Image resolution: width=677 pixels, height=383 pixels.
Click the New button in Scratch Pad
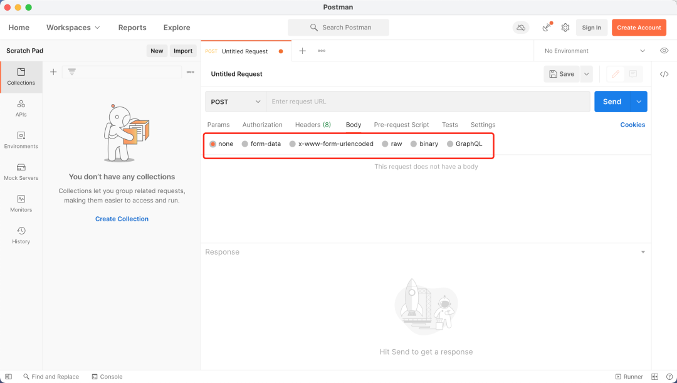coord(157,51)
